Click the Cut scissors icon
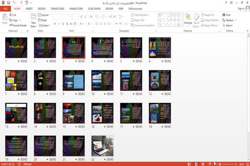This screenshot has height=166, width=250. coord(10,15)
